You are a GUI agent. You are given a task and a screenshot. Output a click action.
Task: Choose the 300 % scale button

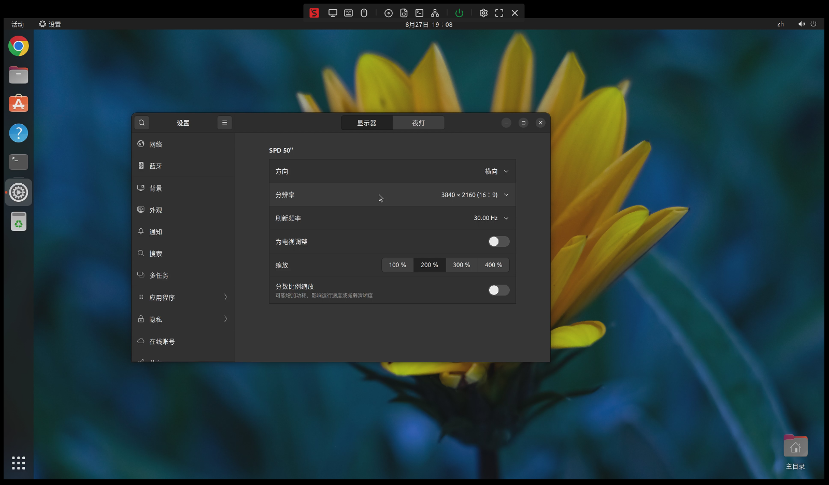462,265
